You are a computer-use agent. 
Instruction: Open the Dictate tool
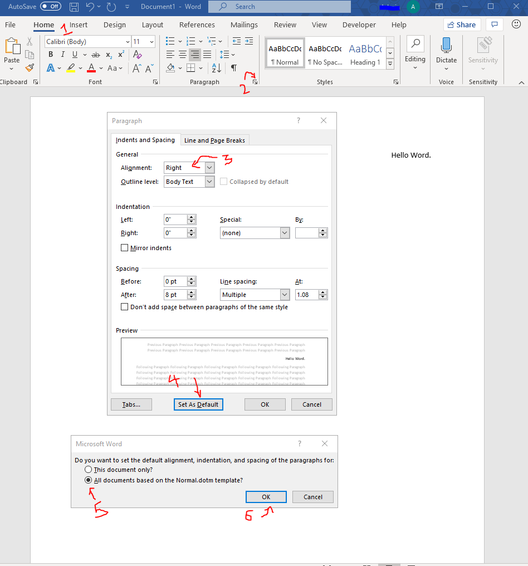[446, 50]
